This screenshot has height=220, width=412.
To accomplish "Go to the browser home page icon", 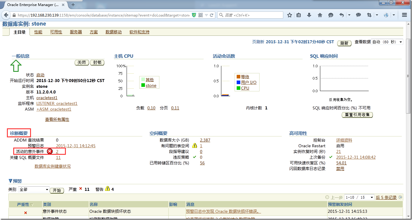I will point(320,15).
